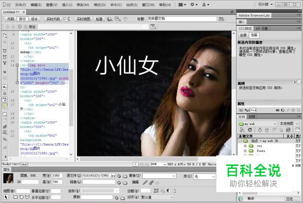
Task: Open the site management dropdown icon
Action: (206, 4)
